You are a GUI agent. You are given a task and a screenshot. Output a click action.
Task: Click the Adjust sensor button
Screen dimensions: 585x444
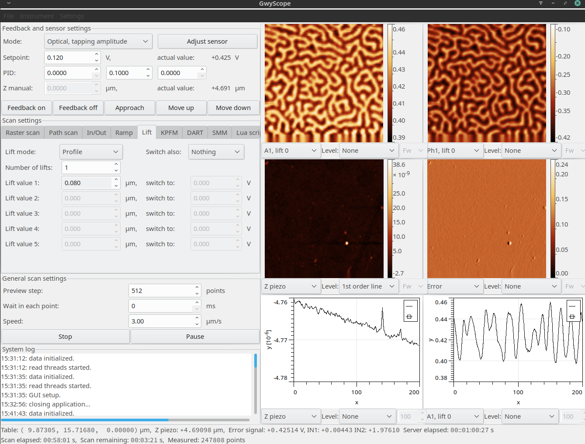[207, 41]
